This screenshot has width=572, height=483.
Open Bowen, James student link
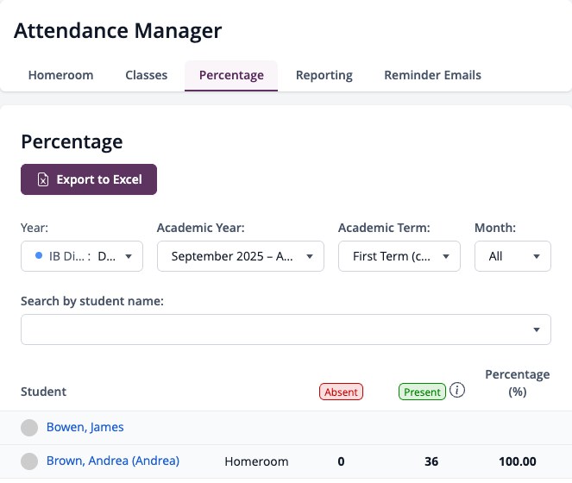tap(85, 427)
